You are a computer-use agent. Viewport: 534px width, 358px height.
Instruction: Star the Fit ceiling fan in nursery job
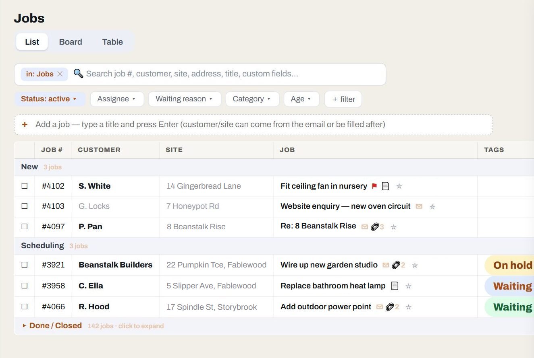[x=399, y=186]
